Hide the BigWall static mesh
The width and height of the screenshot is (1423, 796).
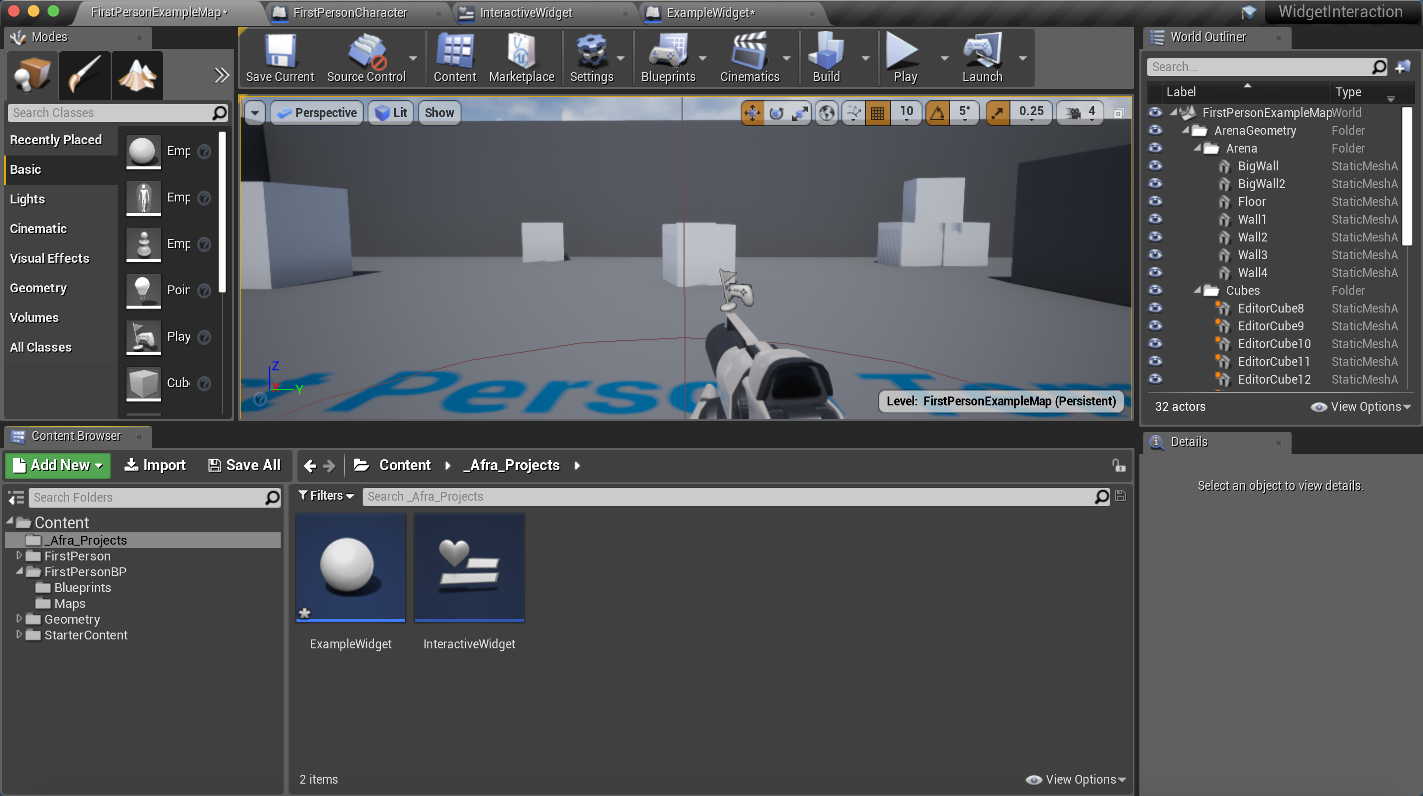pyautogui.click(x=1156, y=165)
